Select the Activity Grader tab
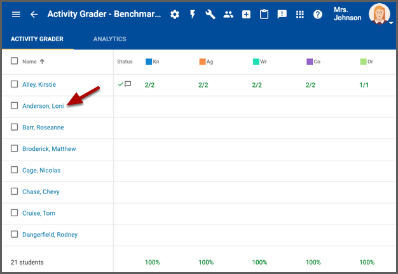398x274 pixels. (x=37, y=39)
